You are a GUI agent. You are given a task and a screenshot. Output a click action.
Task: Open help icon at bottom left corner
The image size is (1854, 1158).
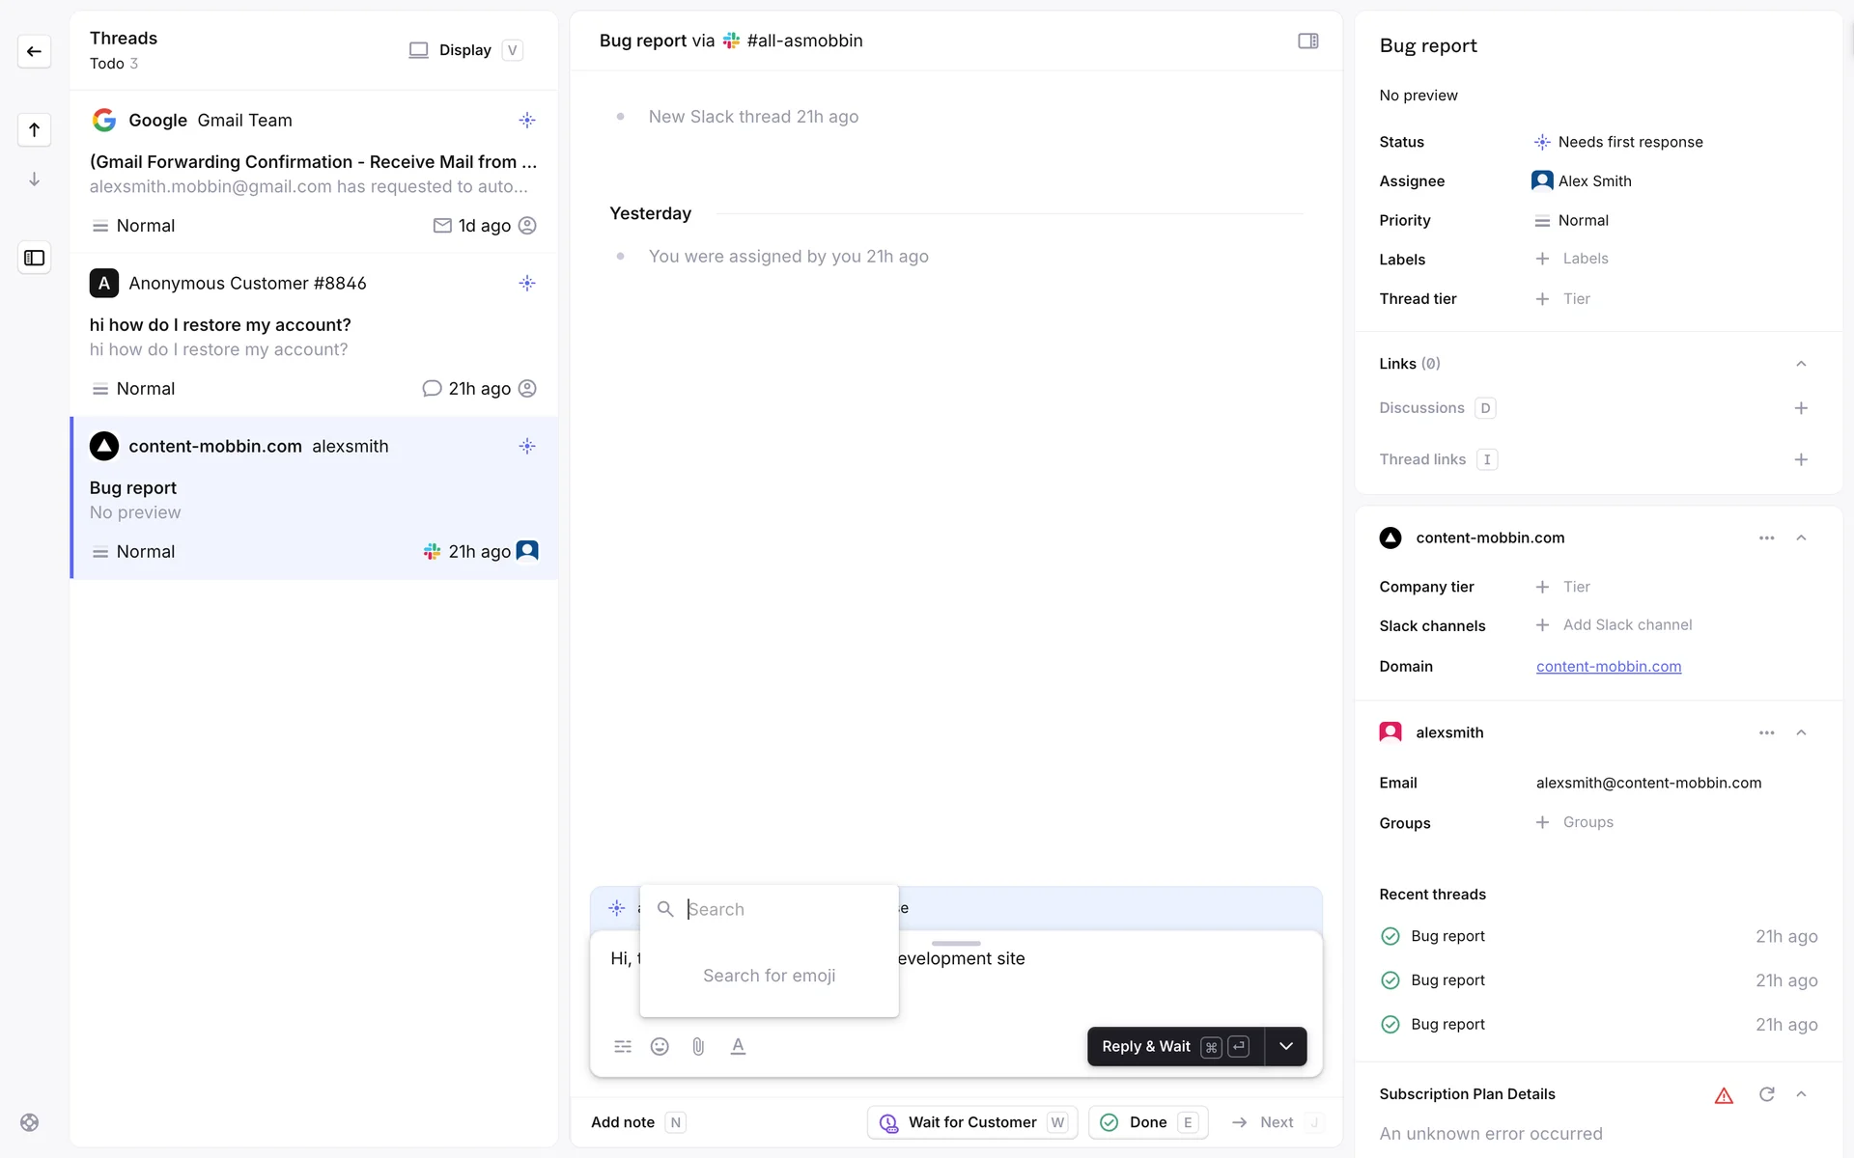point(30,1122)
